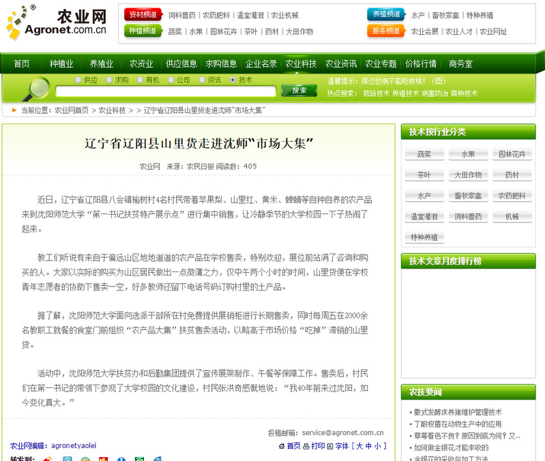
Task: Click the 栽培技术 hot search link
Action: point(376,93)
